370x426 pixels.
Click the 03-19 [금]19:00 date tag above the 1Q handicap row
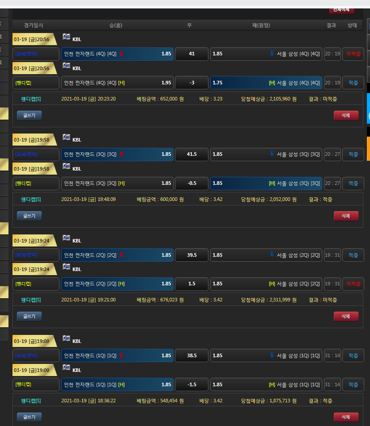(33, 370)
